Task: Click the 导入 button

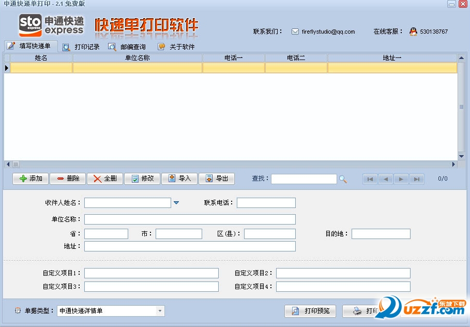Action: coord(179,179)
